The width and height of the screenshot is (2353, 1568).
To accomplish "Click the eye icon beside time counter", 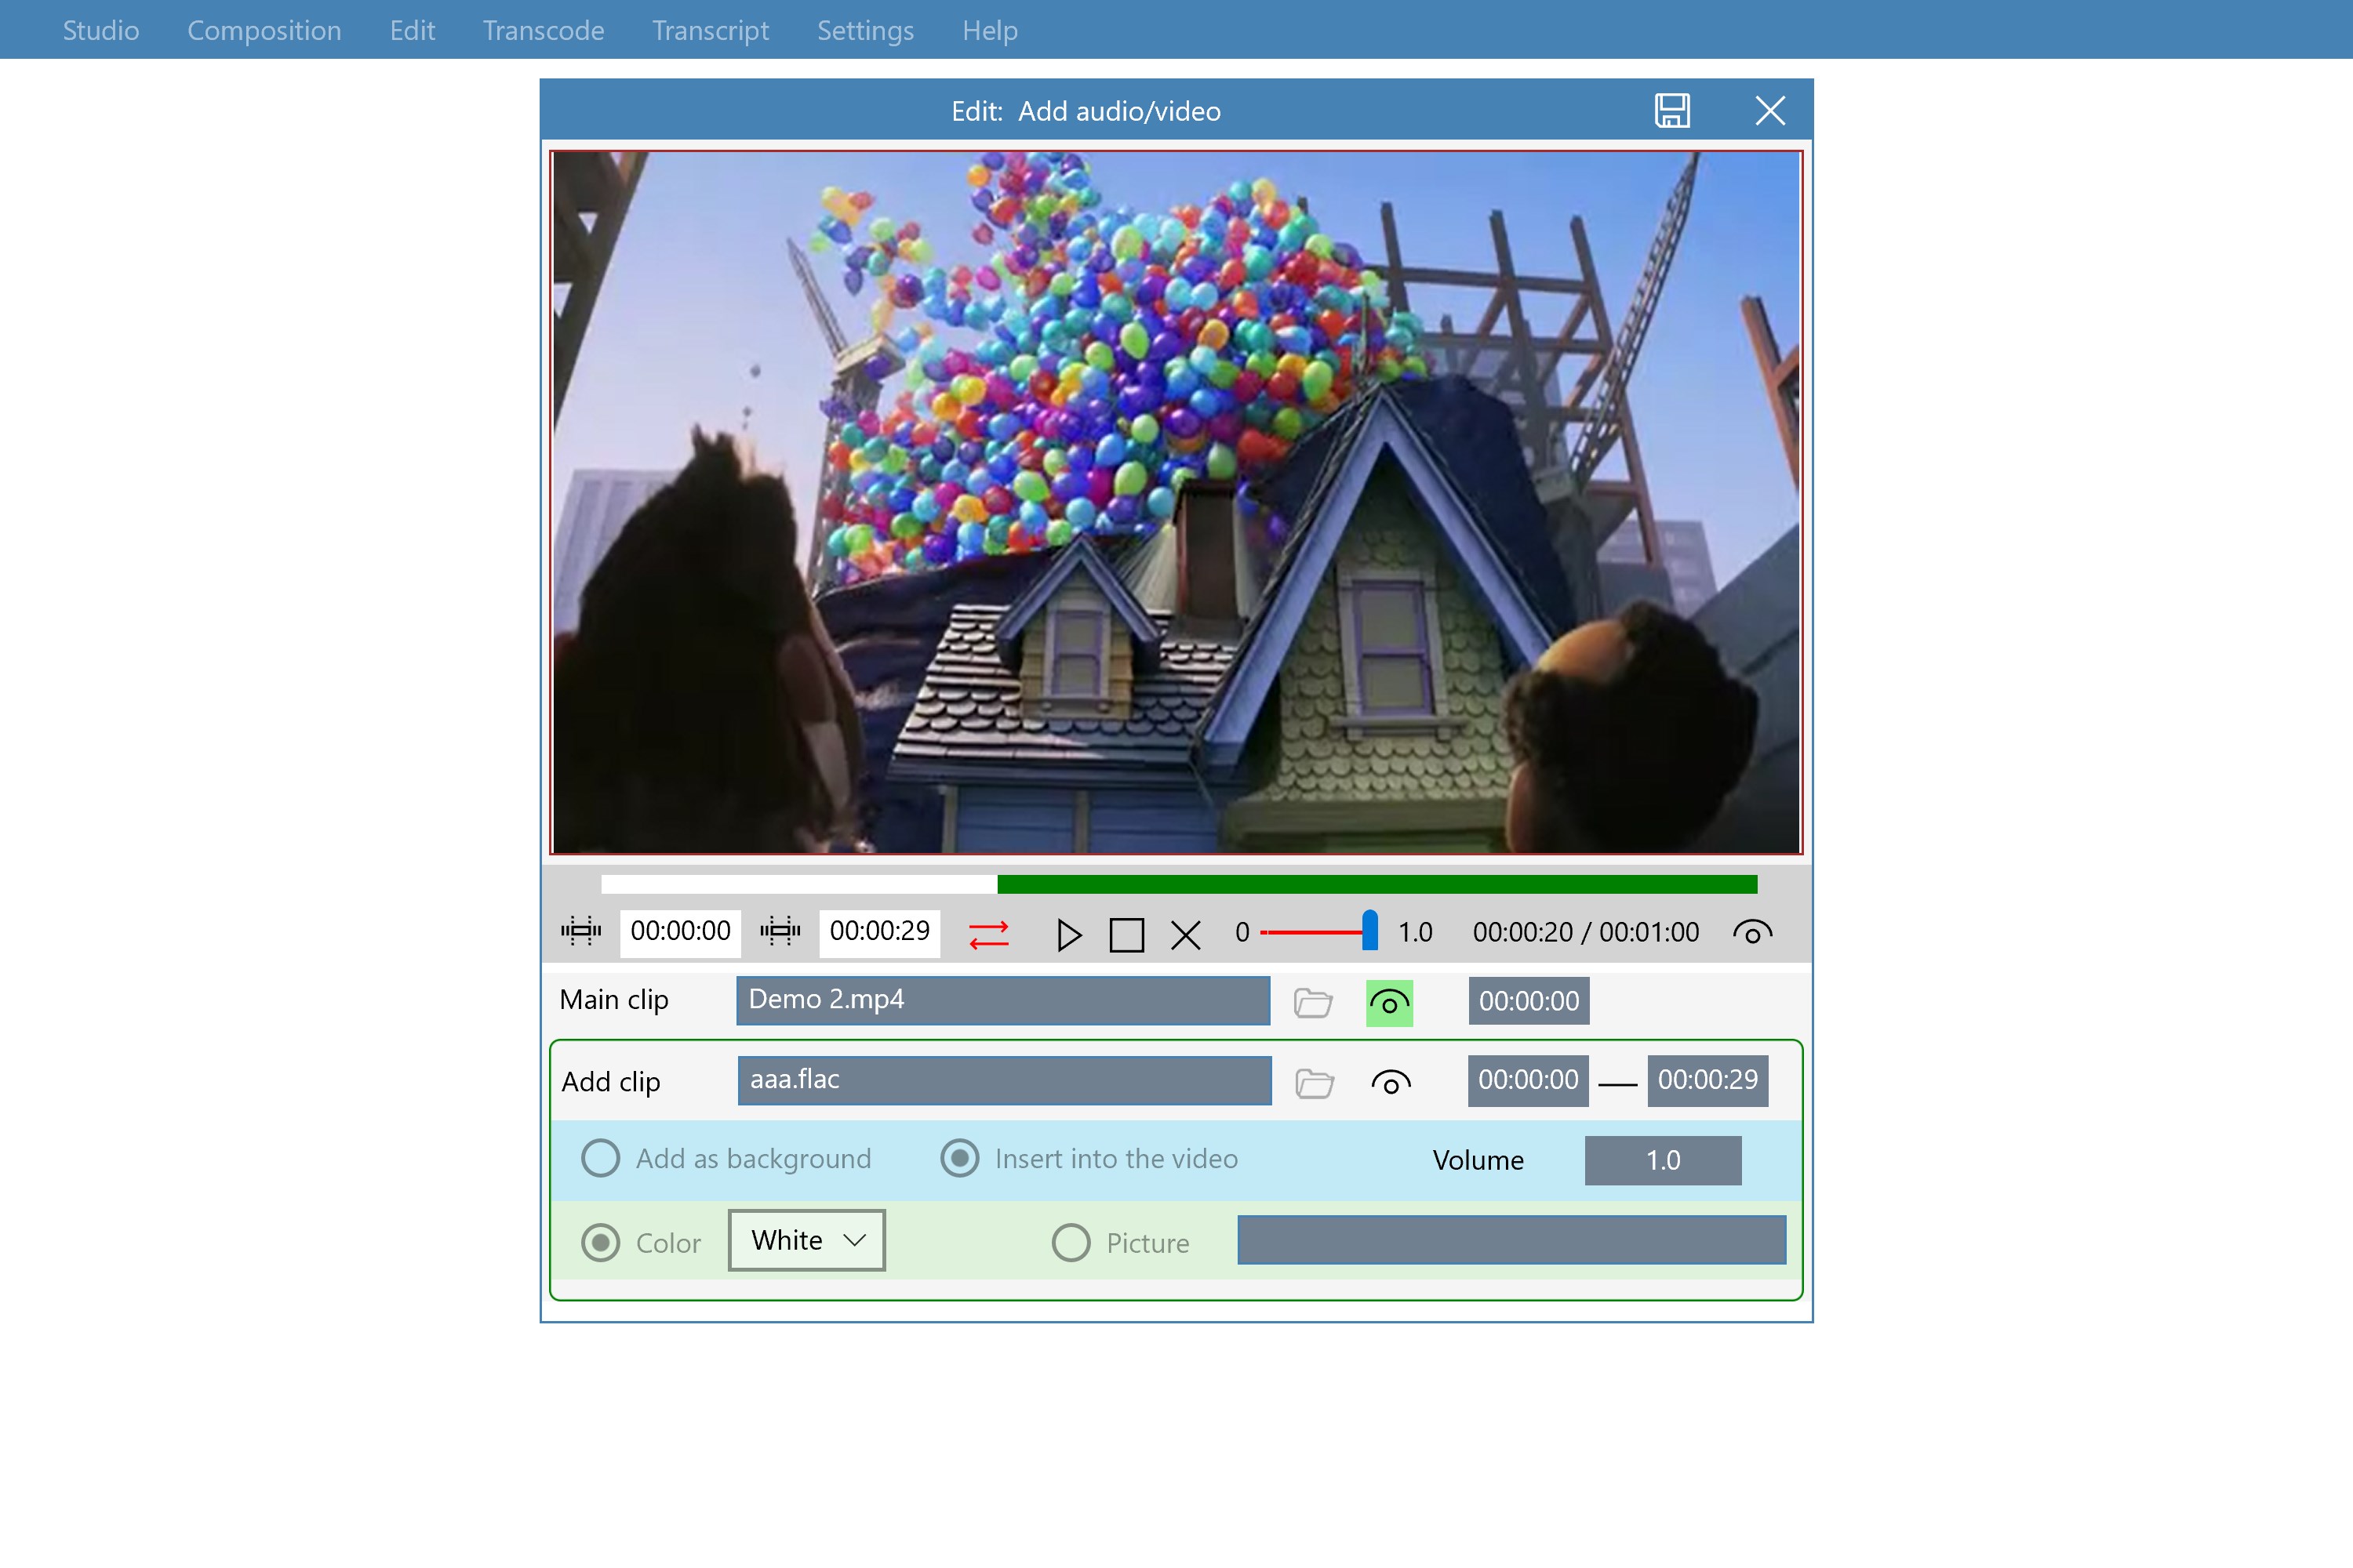I will pos(1751,933).
